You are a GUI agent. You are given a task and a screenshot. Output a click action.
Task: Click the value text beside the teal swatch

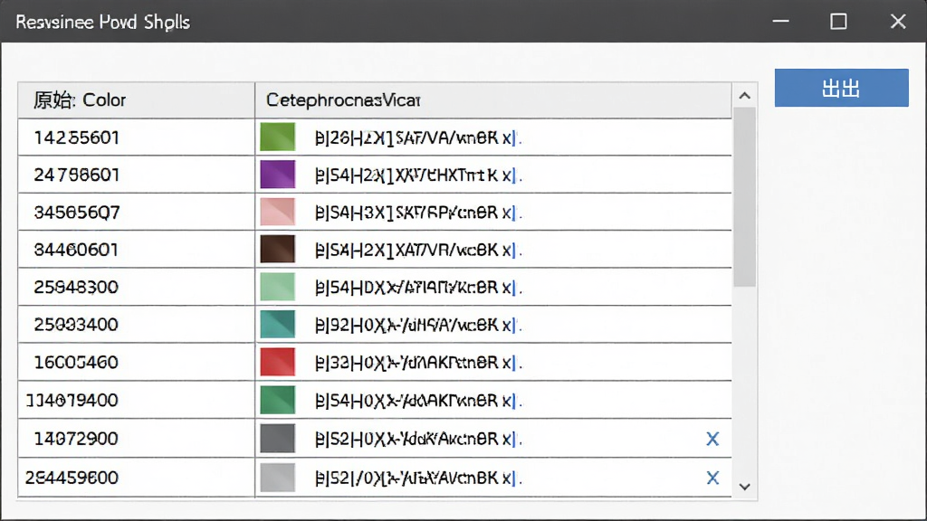[418, 325]
